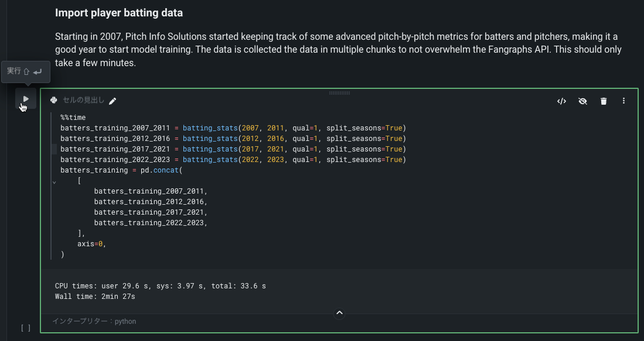Run the batting data import cell

(x=25, y=99)
